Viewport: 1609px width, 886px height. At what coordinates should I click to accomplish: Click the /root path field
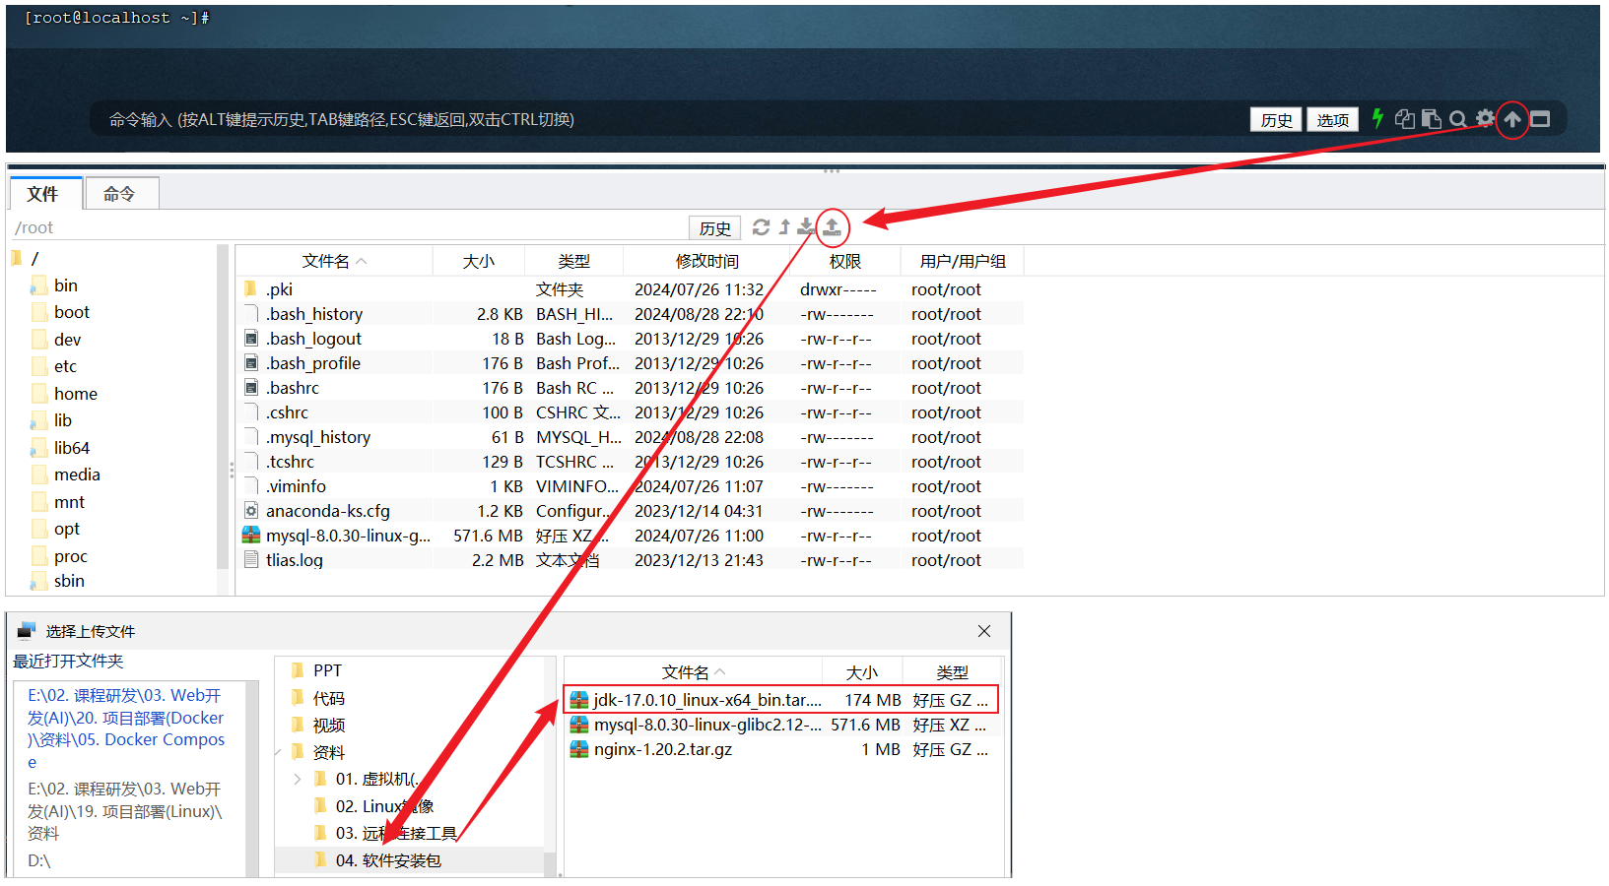(x=350, y=228)
